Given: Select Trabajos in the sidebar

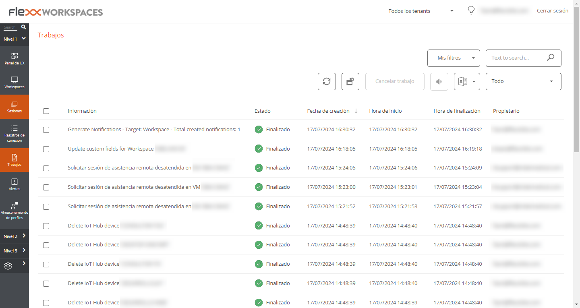Looking at the screenshot, I should click(x=14, y=160).
